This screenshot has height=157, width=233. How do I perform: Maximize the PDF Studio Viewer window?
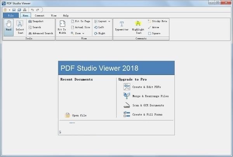click(218, 3)
